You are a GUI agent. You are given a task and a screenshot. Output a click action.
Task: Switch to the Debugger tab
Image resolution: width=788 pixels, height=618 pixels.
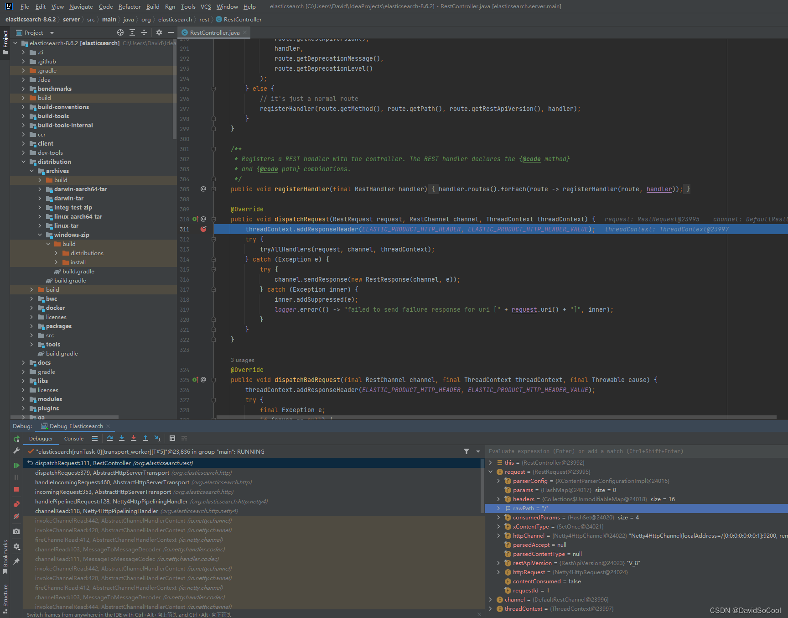click(x=41, y=439)
